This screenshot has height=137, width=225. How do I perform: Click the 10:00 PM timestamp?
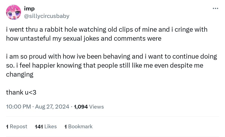click(18, 107)
